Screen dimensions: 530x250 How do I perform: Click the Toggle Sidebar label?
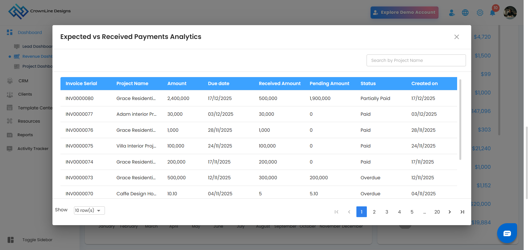coord(37,240)
